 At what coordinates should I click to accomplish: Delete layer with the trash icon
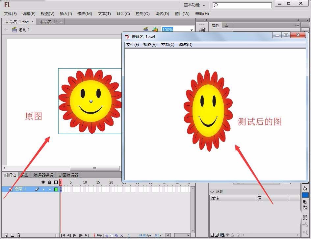pyautogui.click(x=18, y=235)
